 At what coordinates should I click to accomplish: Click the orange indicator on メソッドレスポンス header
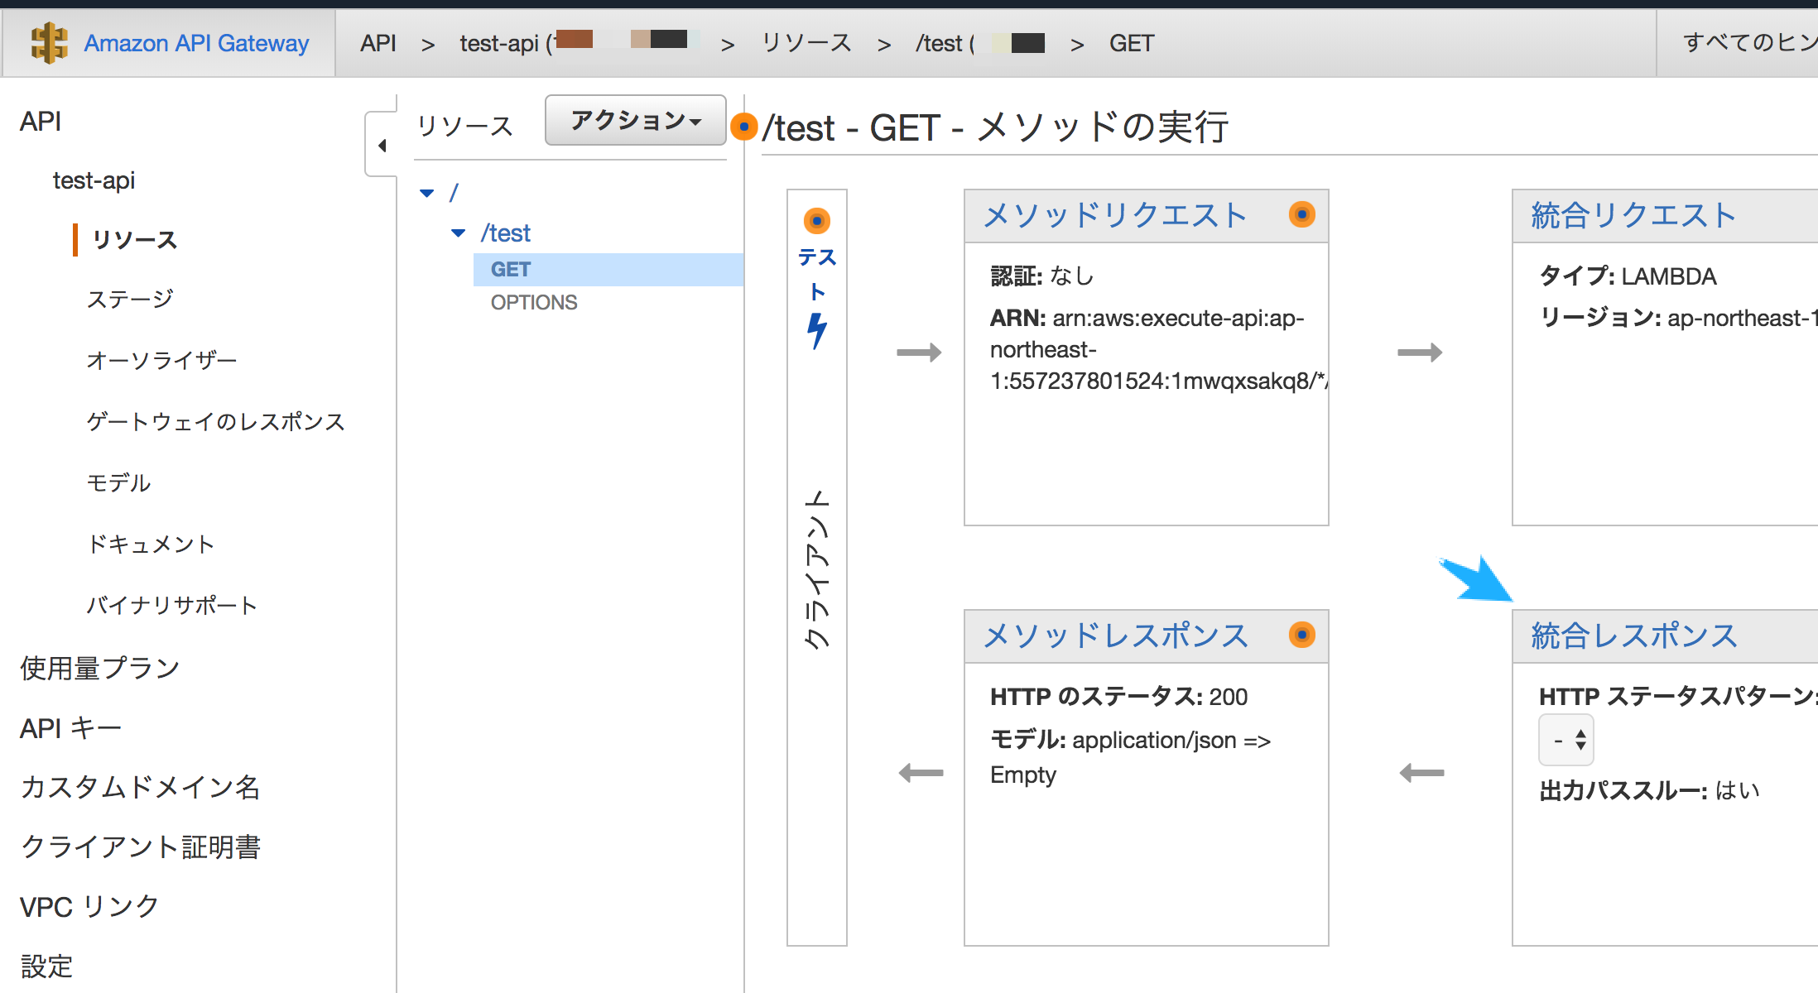(x=1301, y=635)
